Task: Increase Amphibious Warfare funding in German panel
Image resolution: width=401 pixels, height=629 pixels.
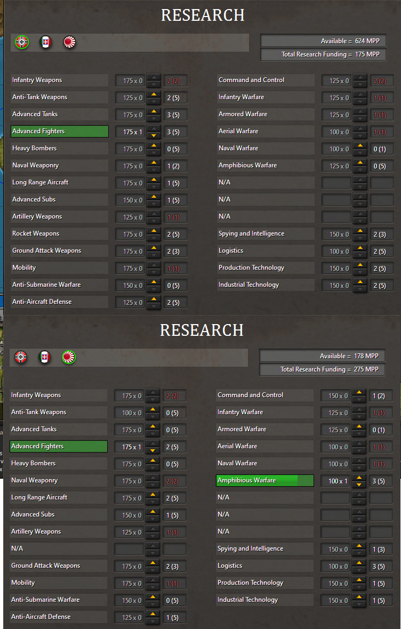Action: click(360, 163)
